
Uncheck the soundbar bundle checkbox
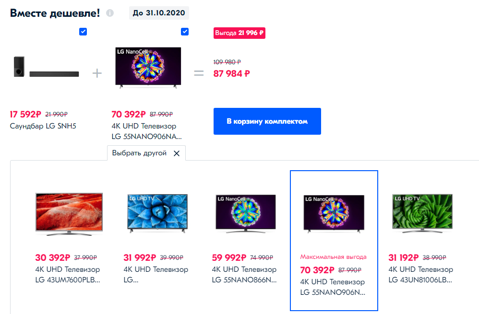[83, 32]
